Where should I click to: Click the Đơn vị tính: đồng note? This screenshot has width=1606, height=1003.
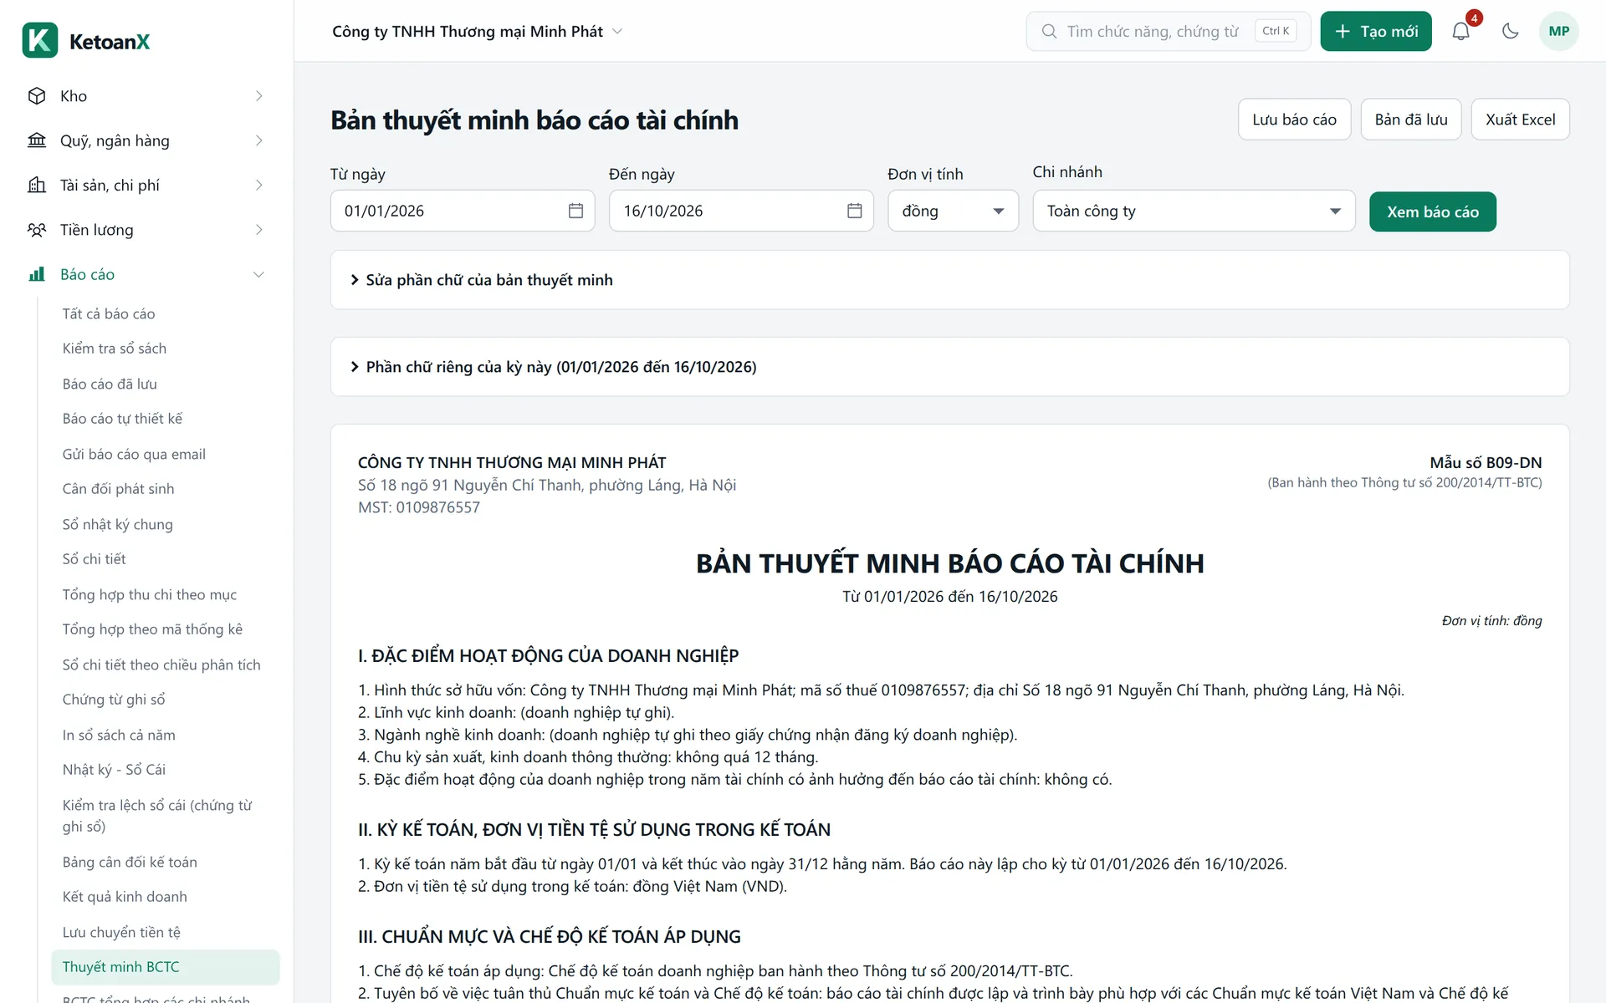pyautogui.click(x=1491, y=620)
